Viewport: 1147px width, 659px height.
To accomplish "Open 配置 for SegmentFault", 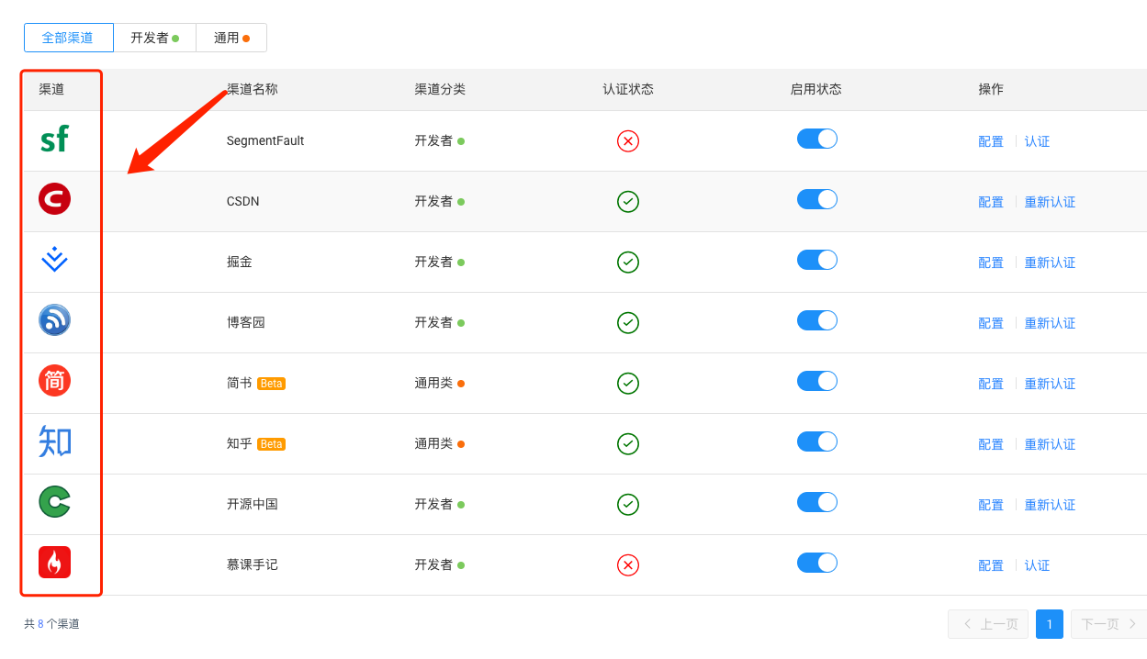I will tap(991, 141).
